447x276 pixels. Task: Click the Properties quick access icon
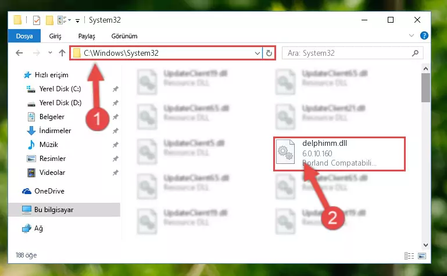tap(37, 20)
